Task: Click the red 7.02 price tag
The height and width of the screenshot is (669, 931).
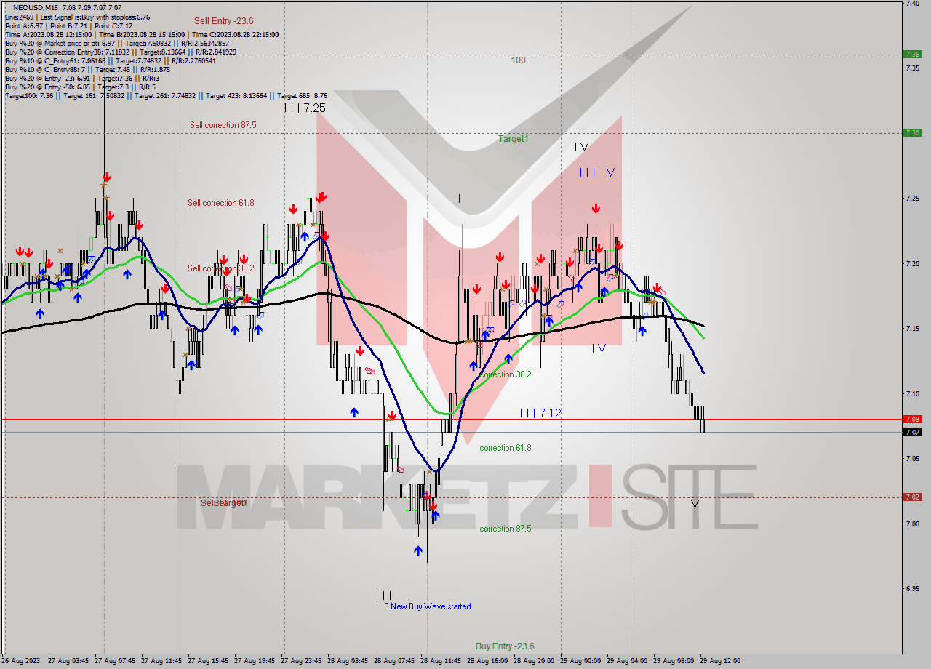Action: point(912,497)
